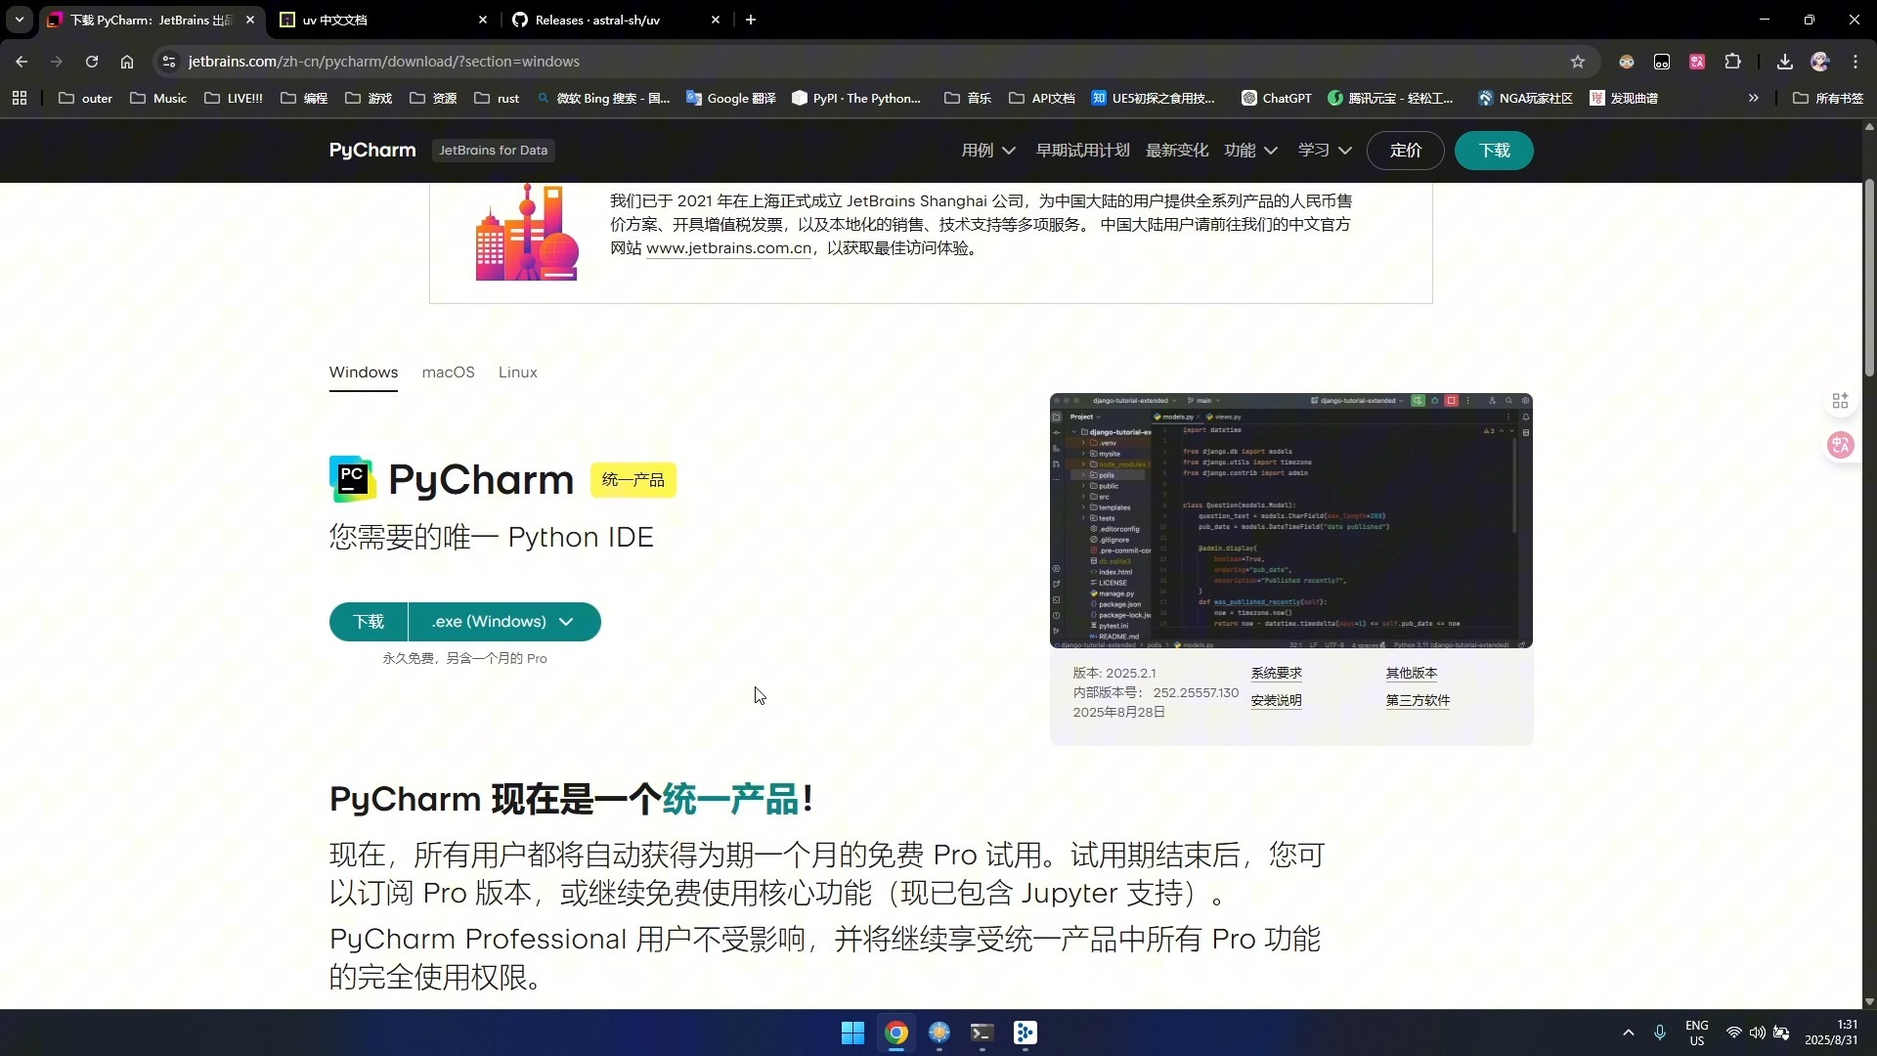
Task: Open the 早期试用计划 page
Action: 1082,150
